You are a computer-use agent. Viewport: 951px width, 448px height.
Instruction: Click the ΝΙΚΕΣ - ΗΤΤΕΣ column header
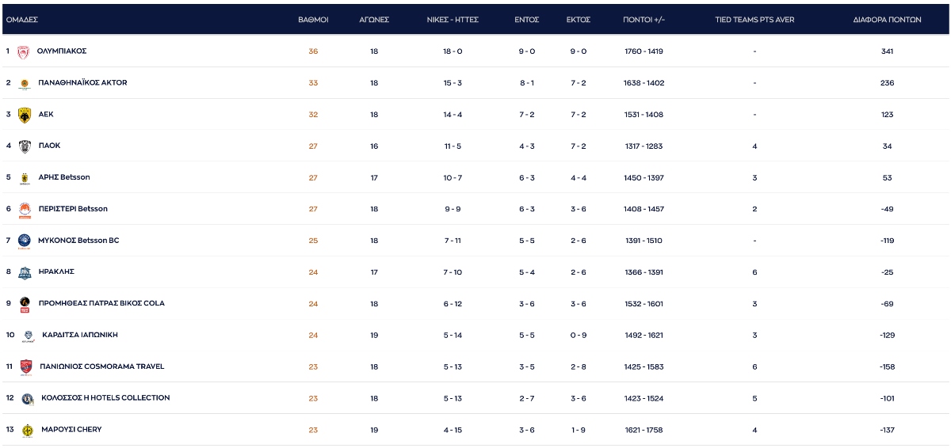pyautogui.click(x=453, y=20)
